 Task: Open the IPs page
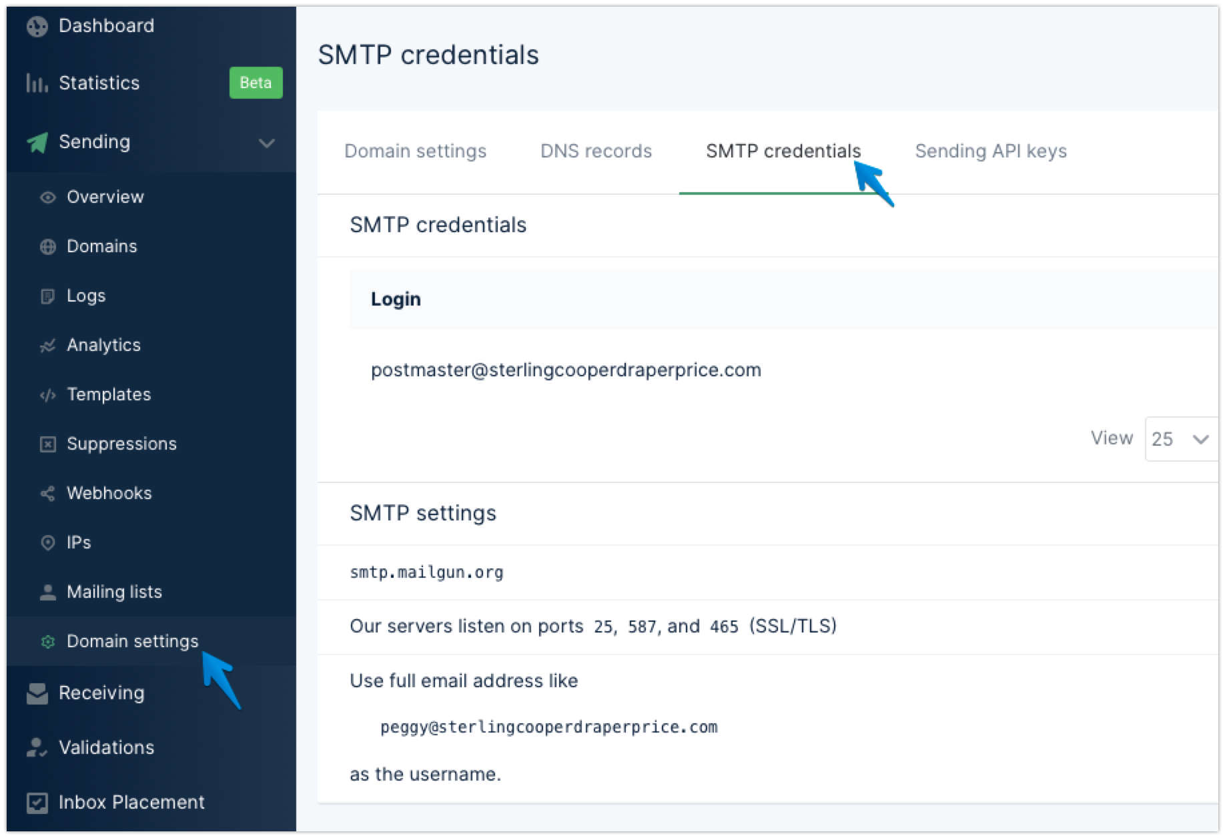(79, 543)
